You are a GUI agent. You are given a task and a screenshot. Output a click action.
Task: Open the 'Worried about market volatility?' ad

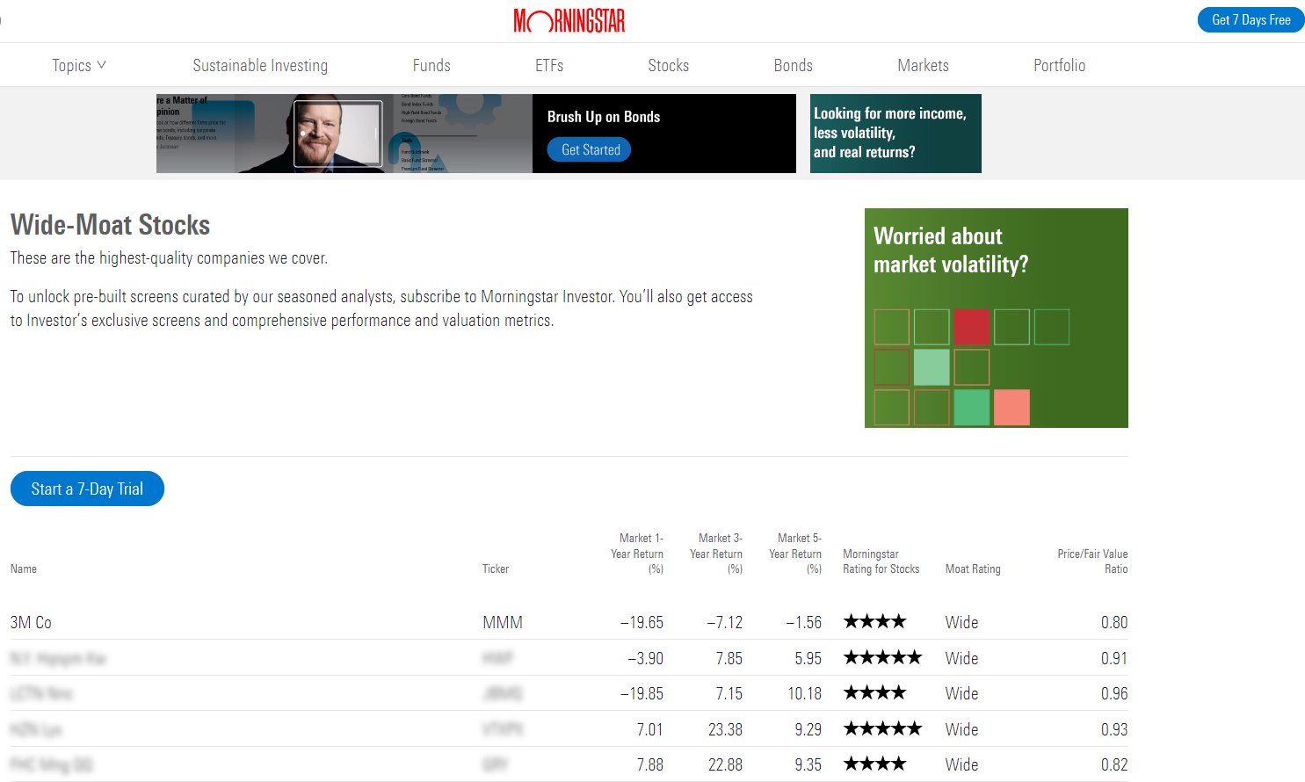click(997, 318)
